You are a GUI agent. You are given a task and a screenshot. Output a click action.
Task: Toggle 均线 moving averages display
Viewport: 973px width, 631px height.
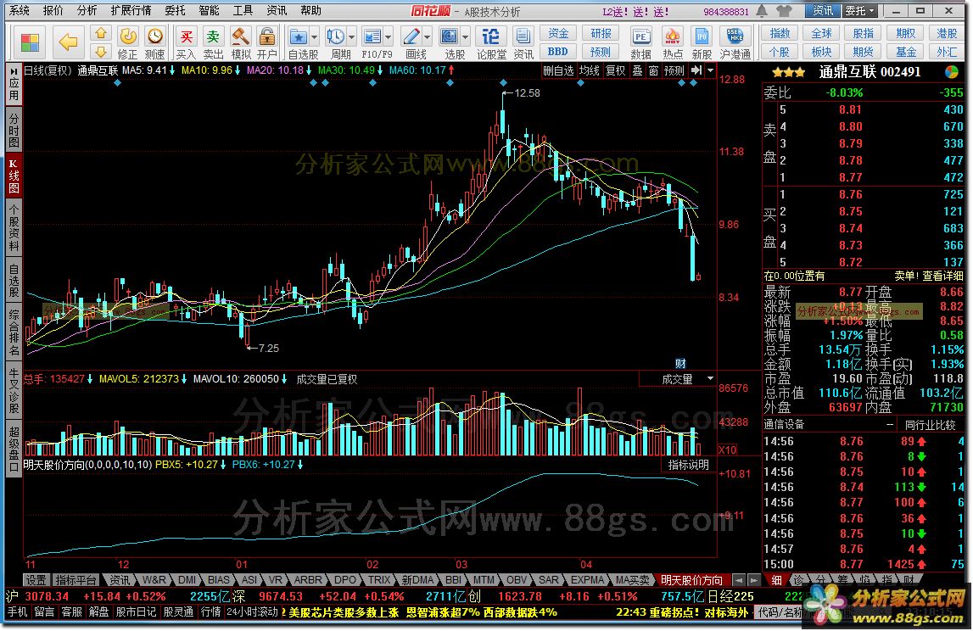[590, 70]
